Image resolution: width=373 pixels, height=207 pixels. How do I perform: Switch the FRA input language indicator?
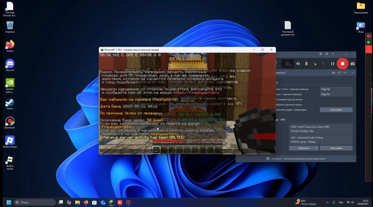[341, 202]
